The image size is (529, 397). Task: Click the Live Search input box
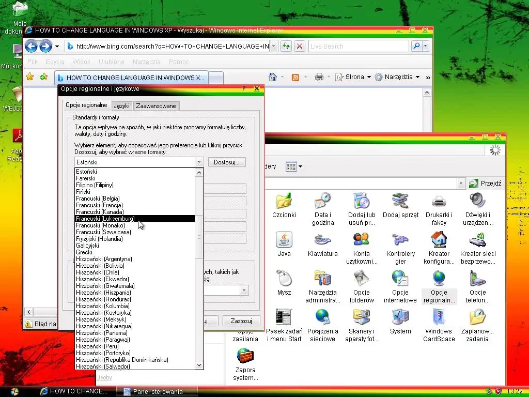(359, 46)
